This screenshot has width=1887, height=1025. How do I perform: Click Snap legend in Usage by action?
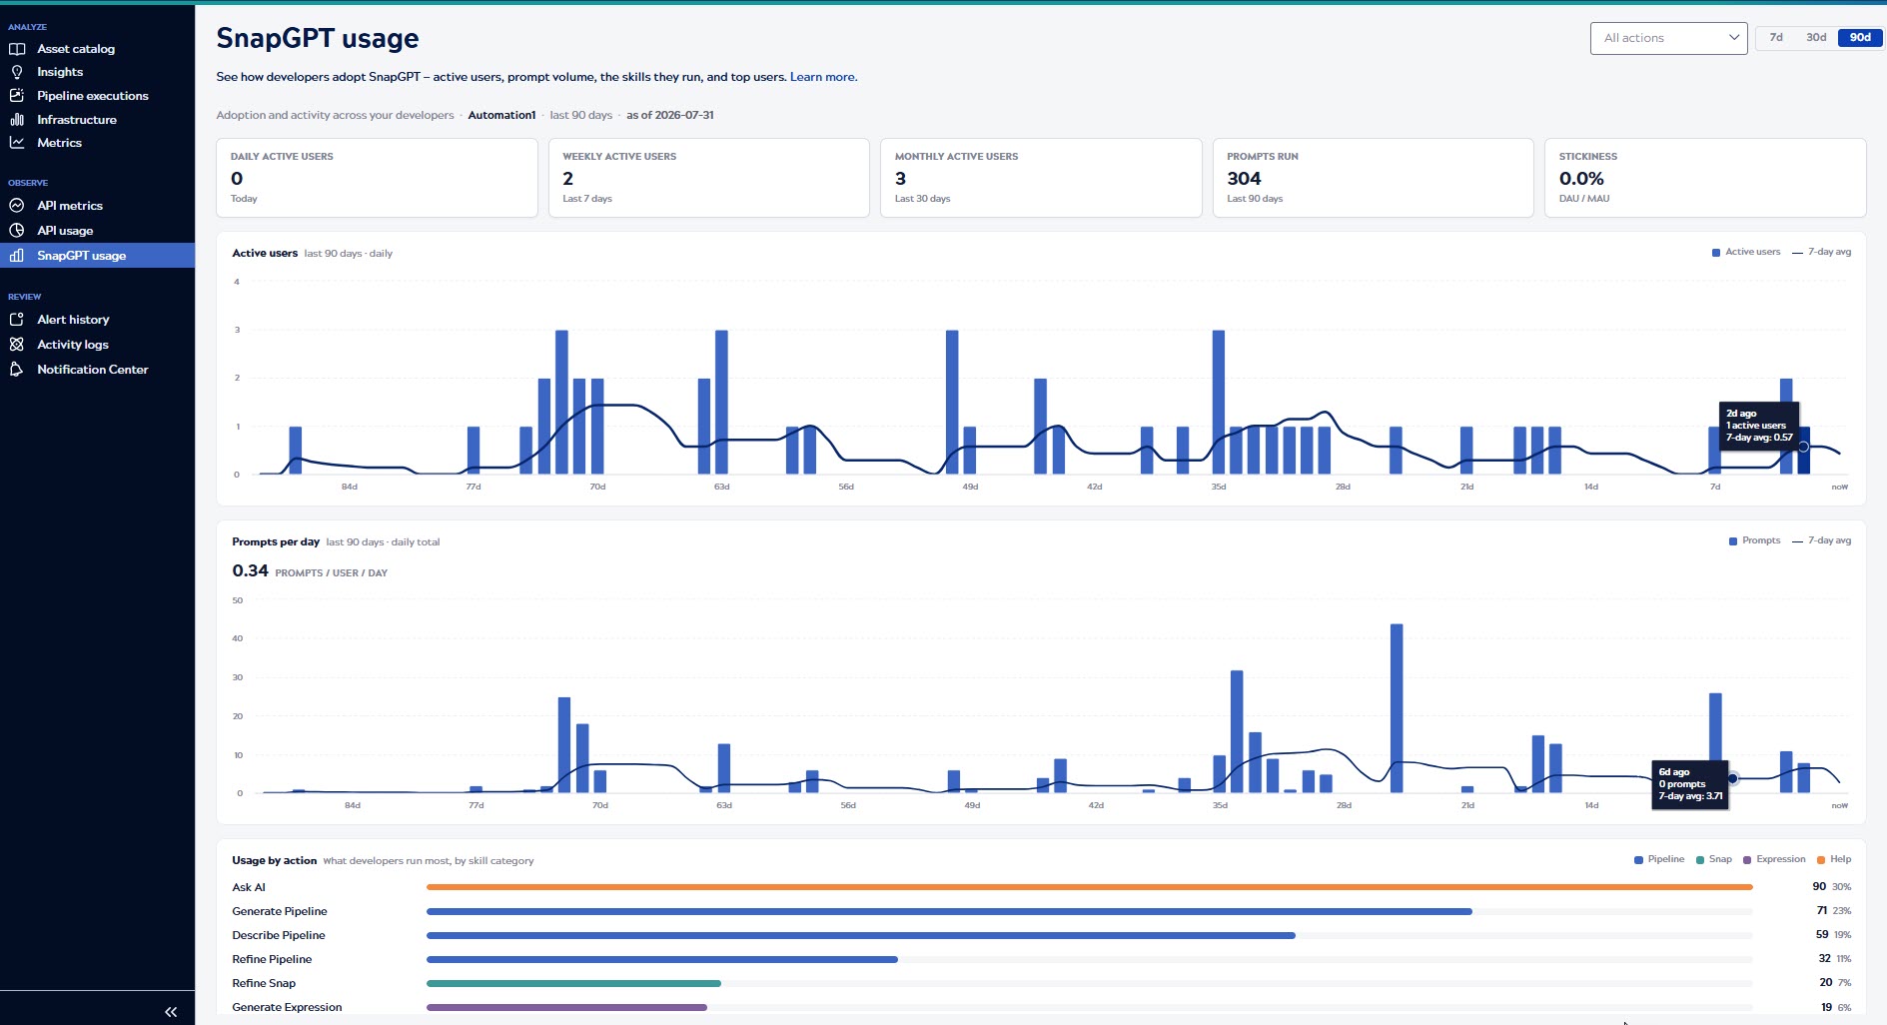point(1714,859)
